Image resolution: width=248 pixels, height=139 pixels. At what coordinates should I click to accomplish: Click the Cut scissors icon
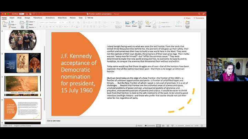(x=10, y=22)
